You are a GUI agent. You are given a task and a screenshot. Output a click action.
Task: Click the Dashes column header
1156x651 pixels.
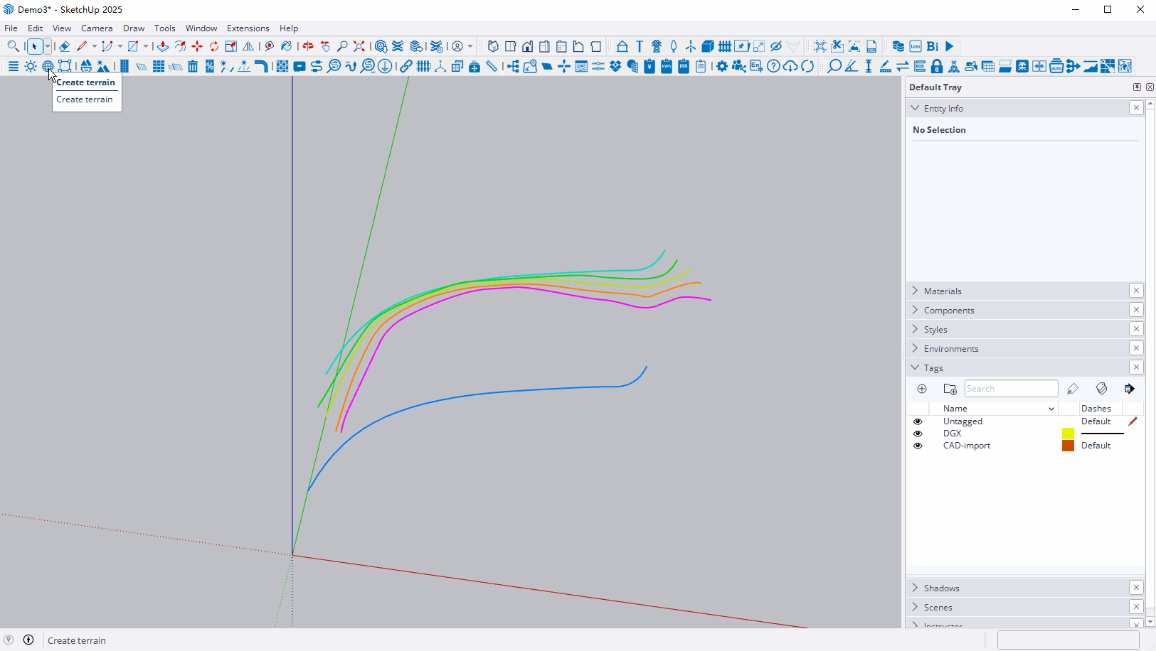pos(1096,409)
